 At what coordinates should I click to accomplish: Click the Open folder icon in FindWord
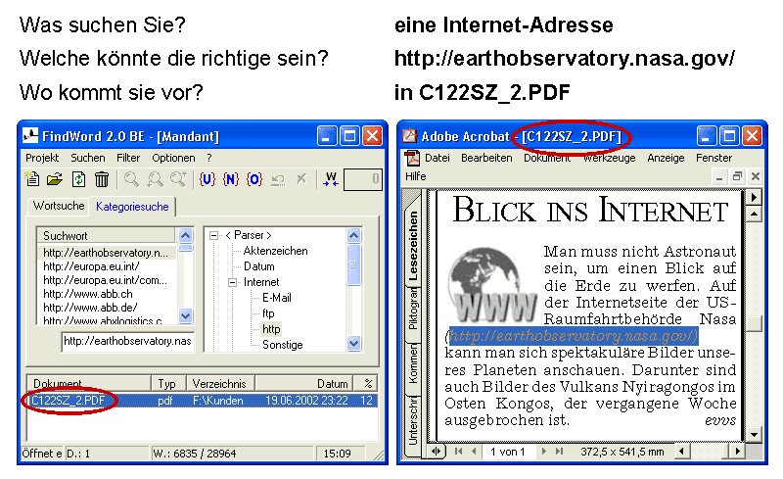point(55,178)
